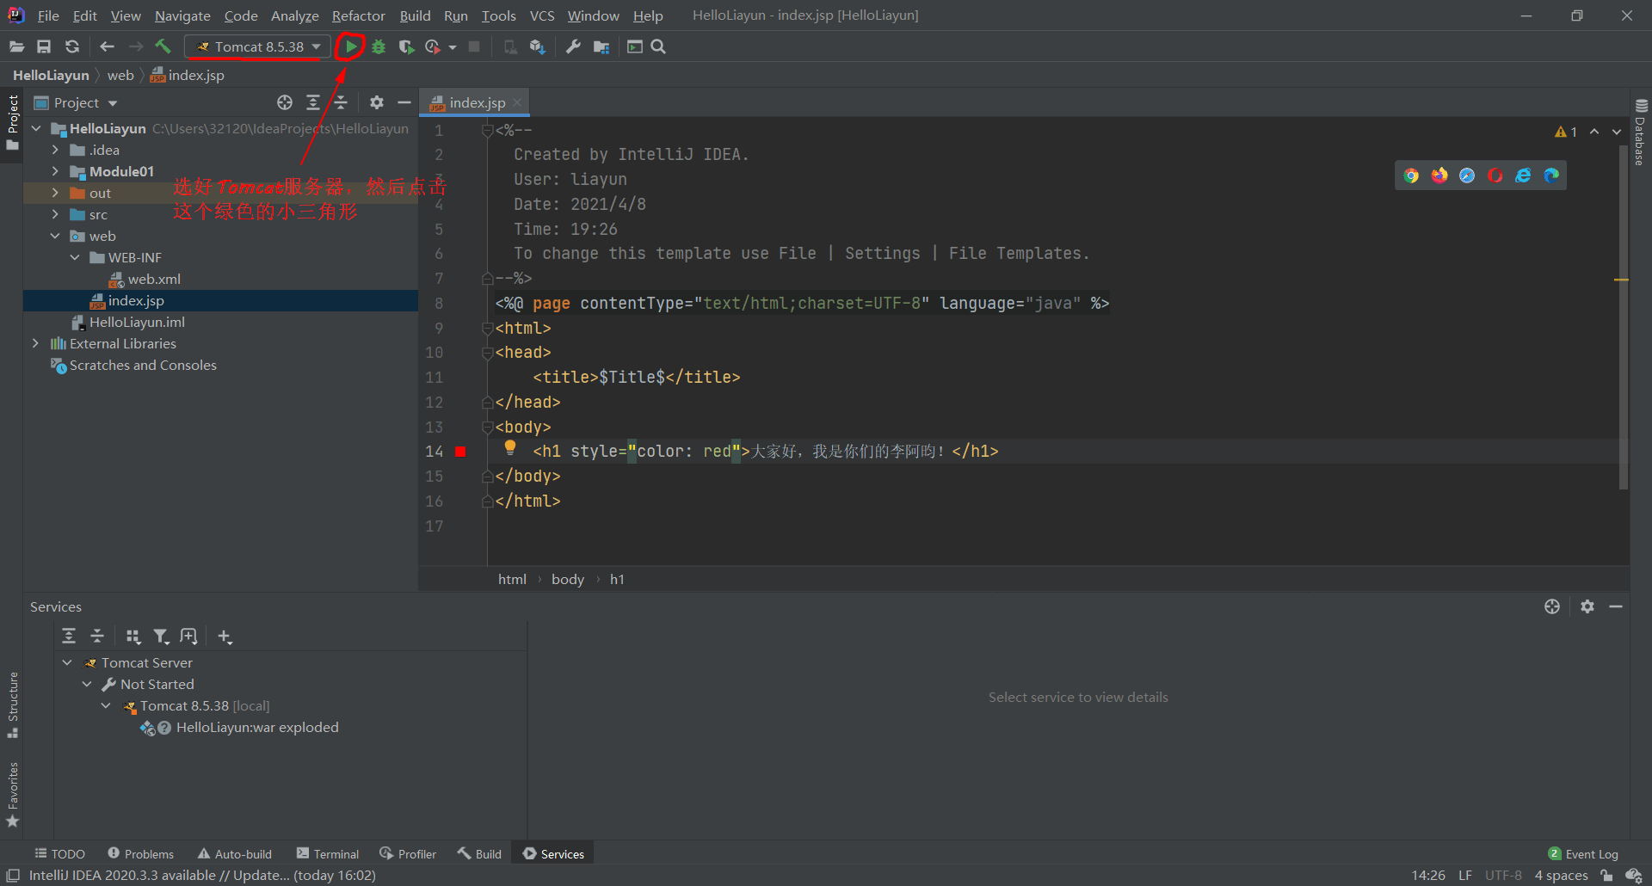Preview the page in Safari
This screenshot has width=1652, height=886.
click(x=1467, y=175)
